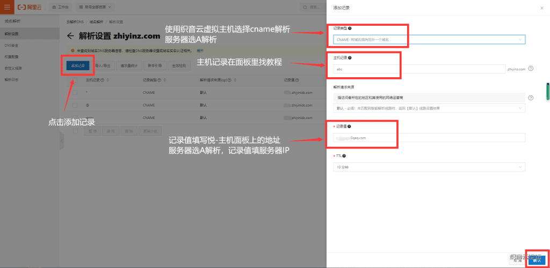Viewport: 550px width, 268px height.
Task: Click the 导入/导出 button
Action: tap(103, 65)
